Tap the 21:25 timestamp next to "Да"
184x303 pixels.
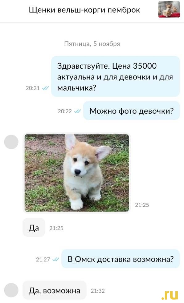coord(56,228)
